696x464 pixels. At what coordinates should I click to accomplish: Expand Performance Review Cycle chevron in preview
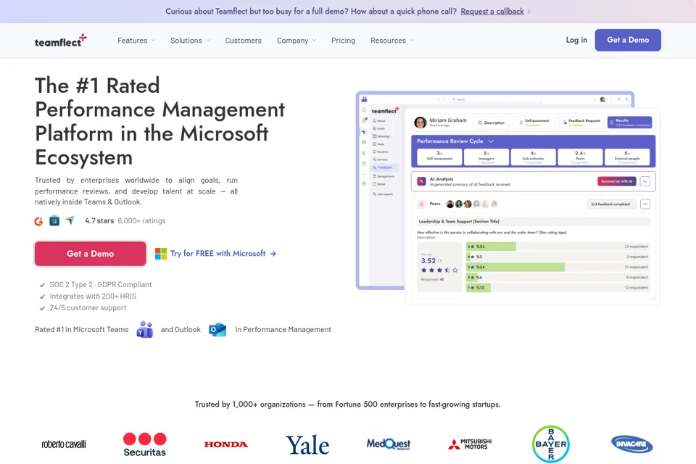pyautogui.click(x=491, y=141)
